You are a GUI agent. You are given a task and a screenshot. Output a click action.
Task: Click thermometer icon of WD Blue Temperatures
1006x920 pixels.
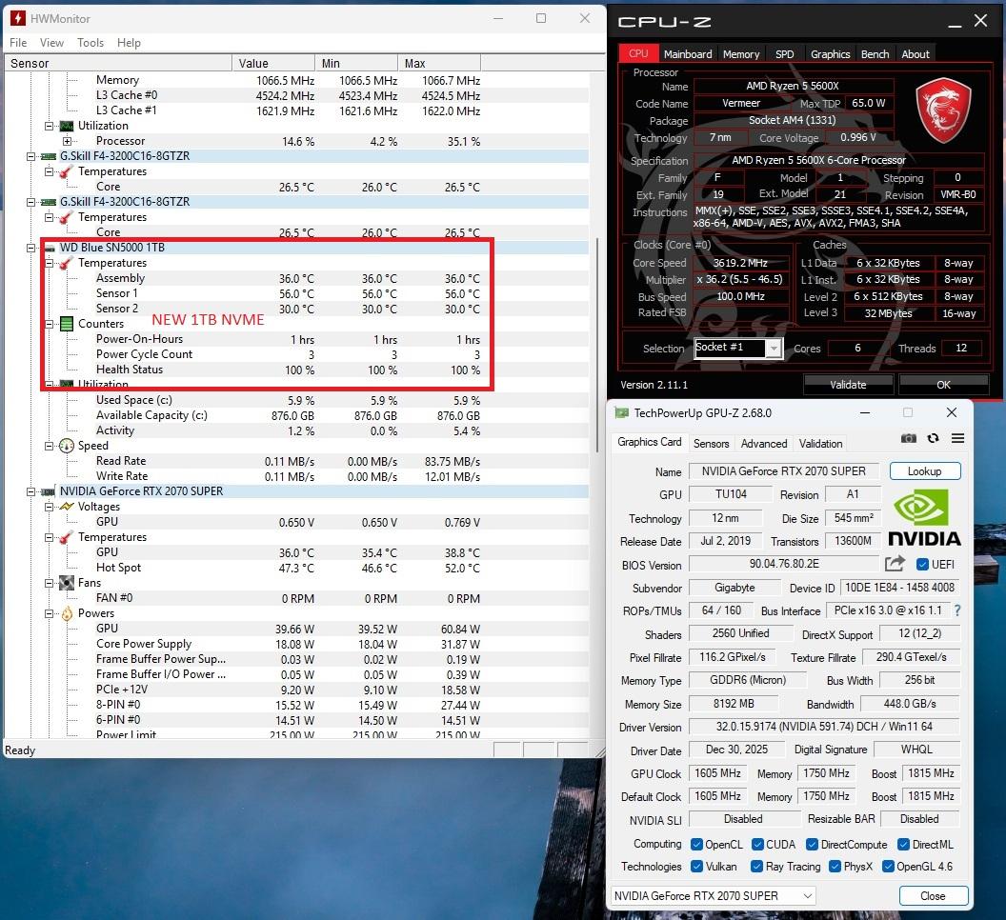(66, 263)
